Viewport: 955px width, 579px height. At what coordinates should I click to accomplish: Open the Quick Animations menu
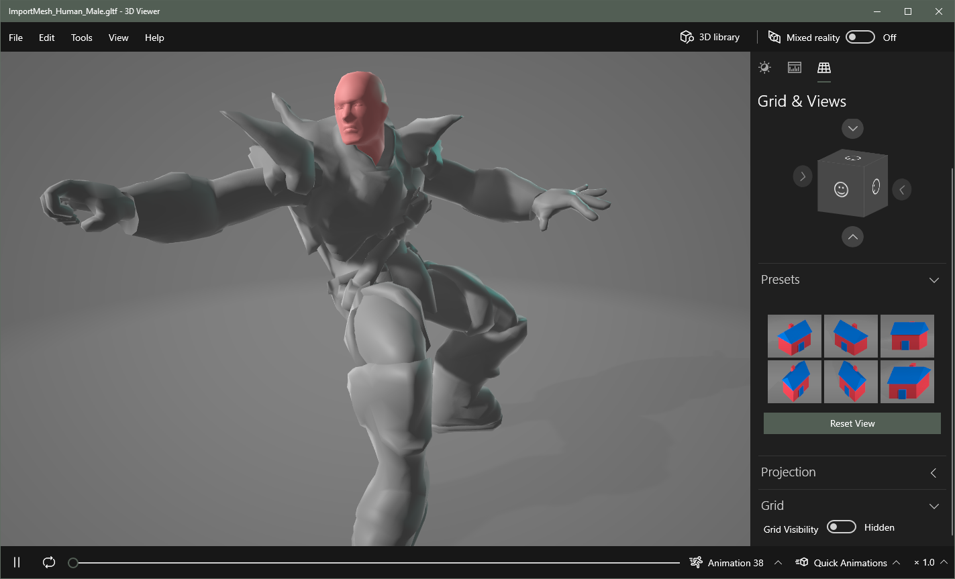[896, 562]
